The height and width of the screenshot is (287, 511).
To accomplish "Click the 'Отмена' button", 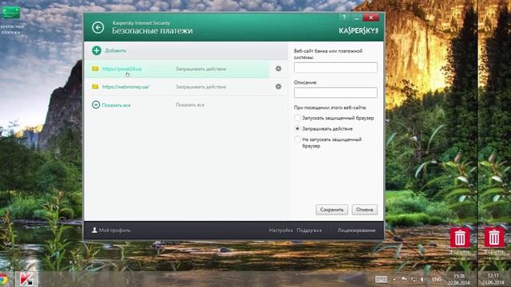I will click(364, 210).
